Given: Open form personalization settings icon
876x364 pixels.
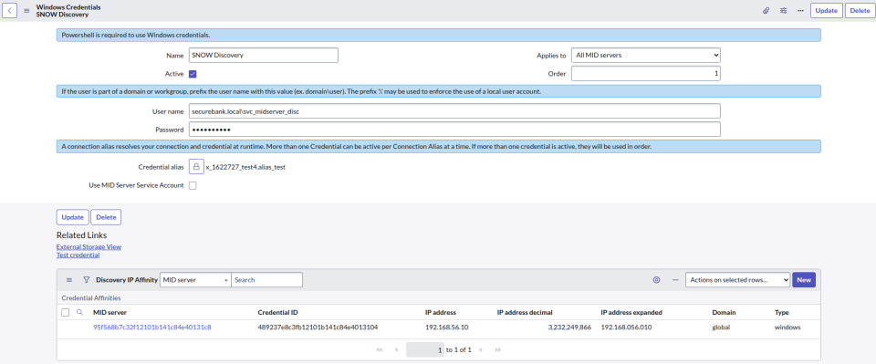Looking at the screenshot, I should coord(783,11).
